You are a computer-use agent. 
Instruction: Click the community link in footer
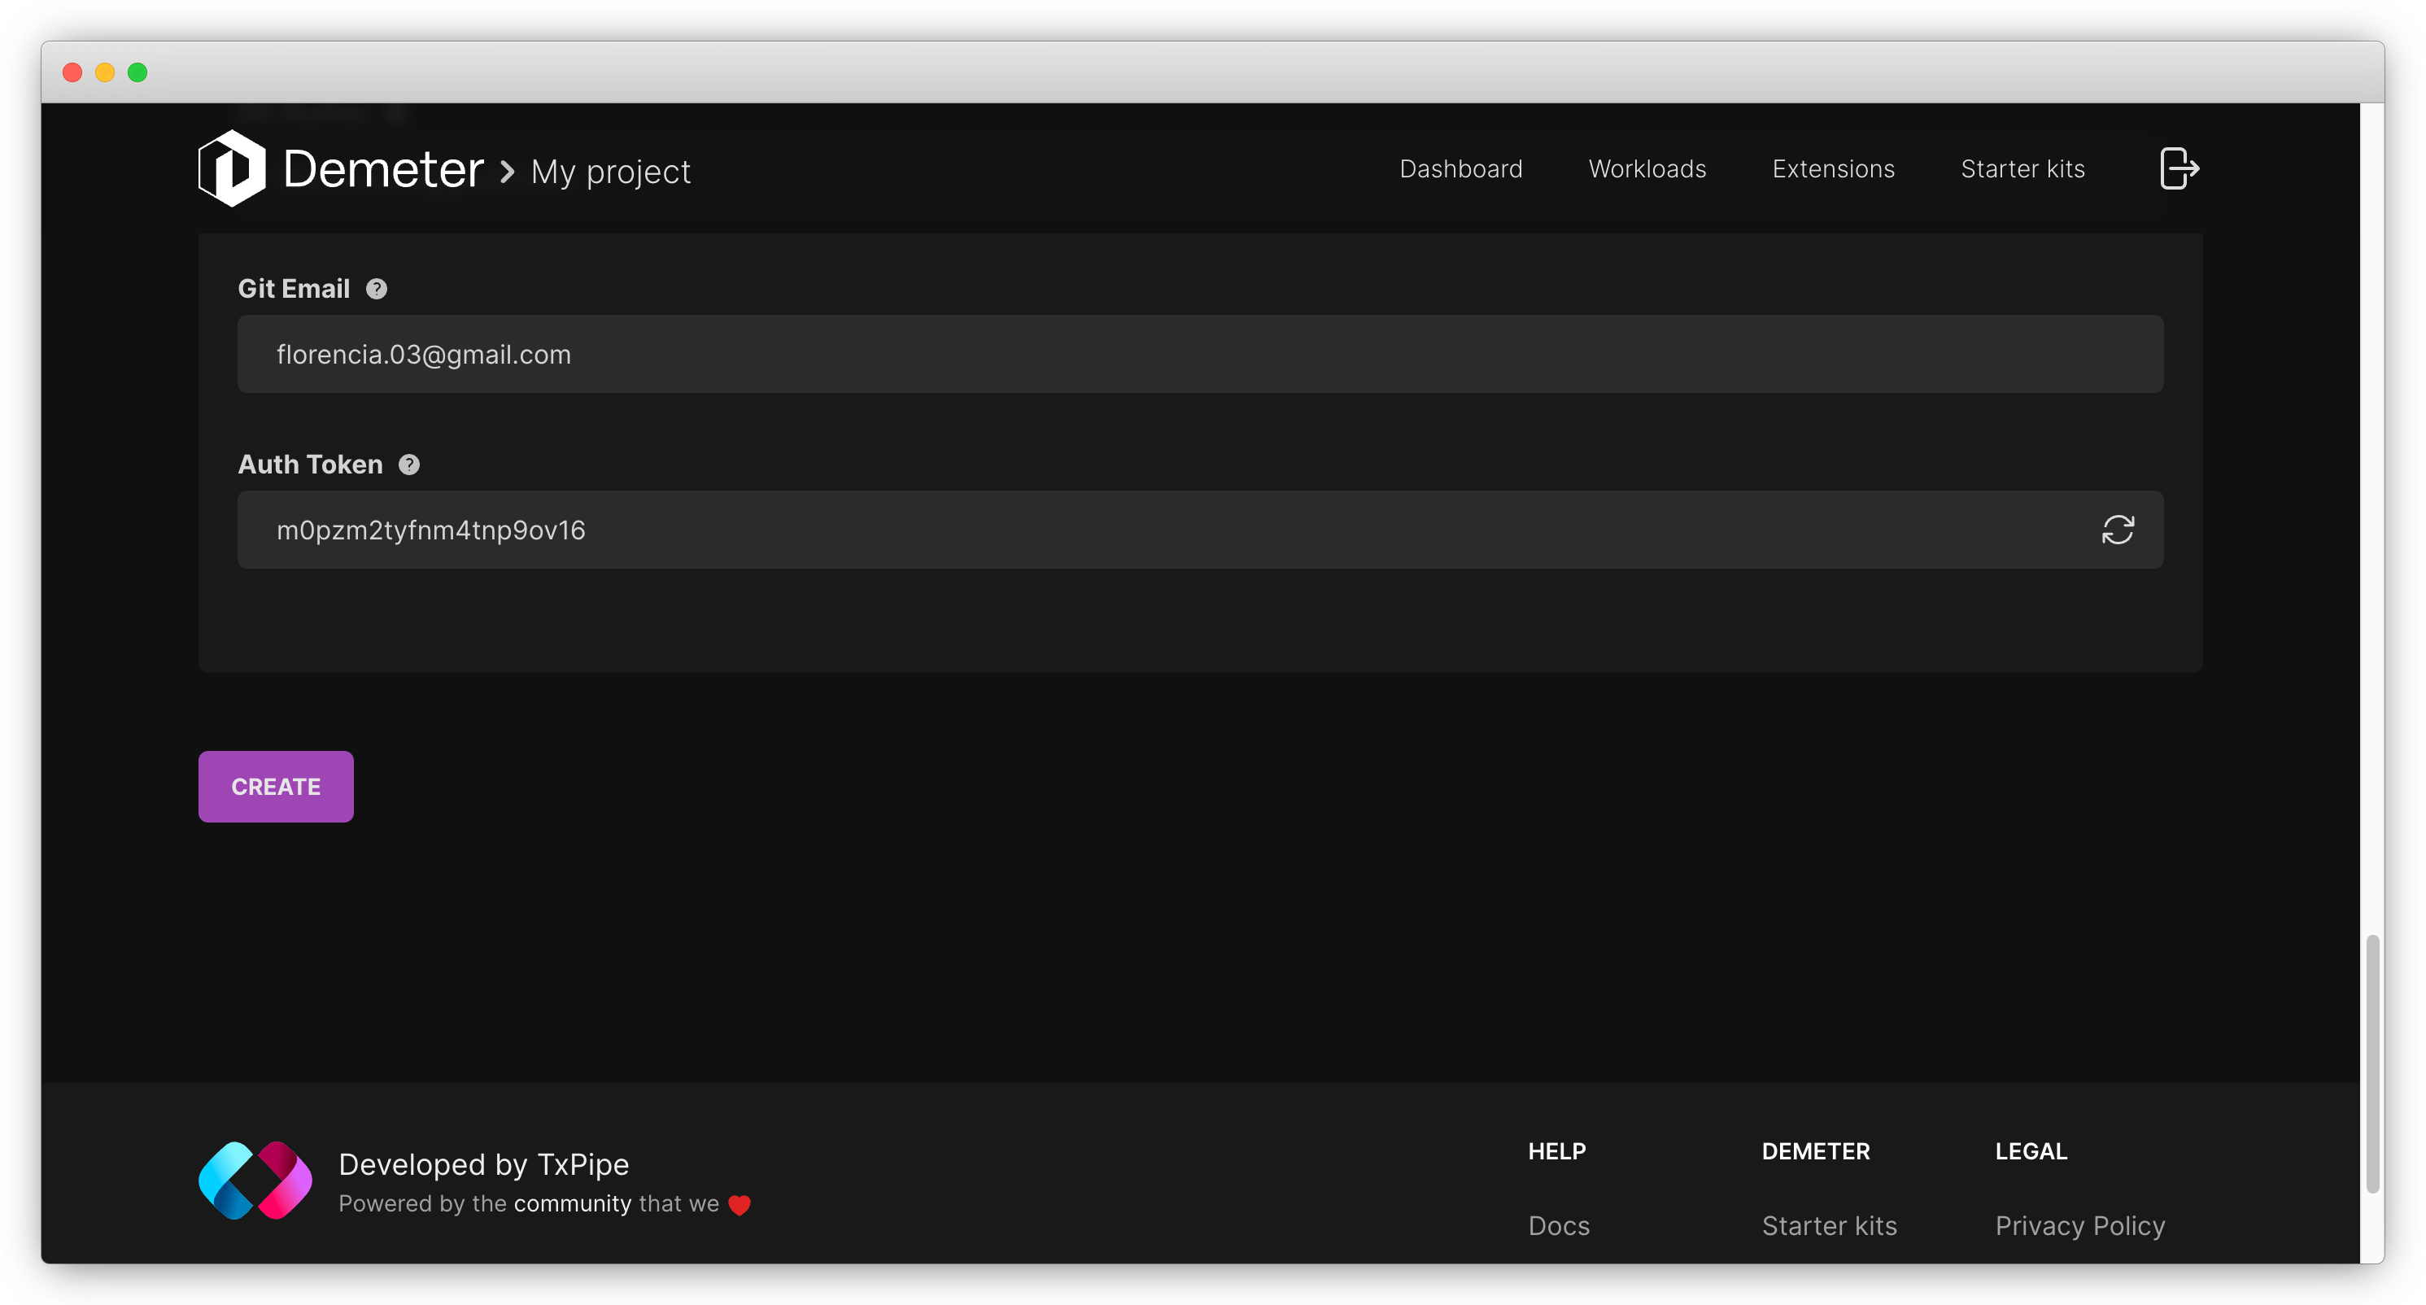[573, 1203]
